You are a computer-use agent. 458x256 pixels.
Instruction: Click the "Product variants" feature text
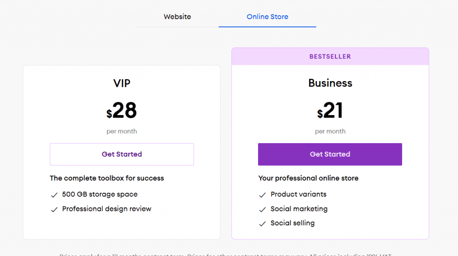point(298,194)
